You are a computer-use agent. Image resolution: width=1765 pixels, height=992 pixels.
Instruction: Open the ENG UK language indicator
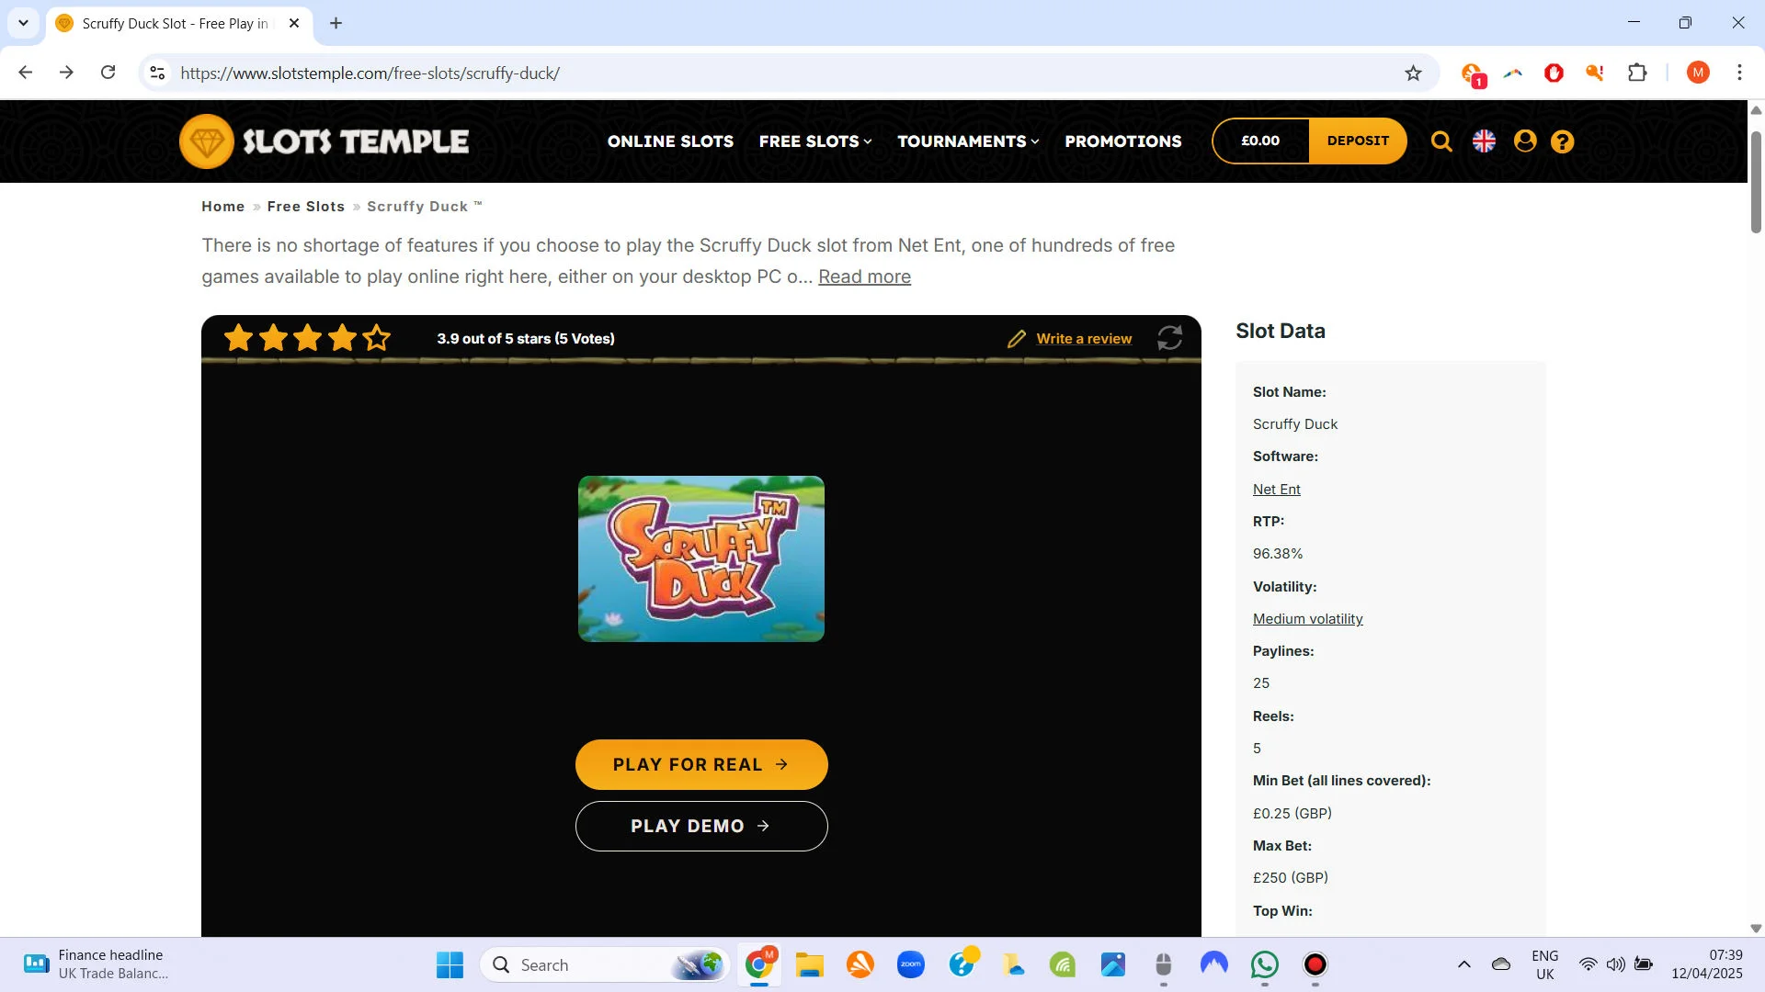coord(1544,964)
